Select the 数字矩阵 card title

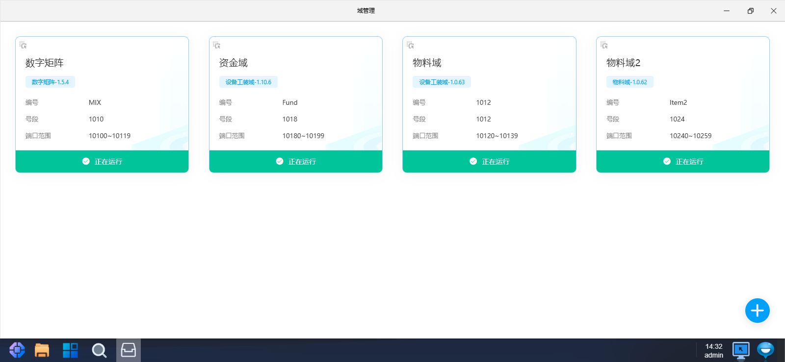coord(45,63)
